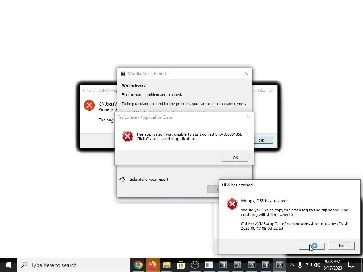The image size is (363, 272).
Task: Open the Windows Start menu
Action: (x=9, y=265)
